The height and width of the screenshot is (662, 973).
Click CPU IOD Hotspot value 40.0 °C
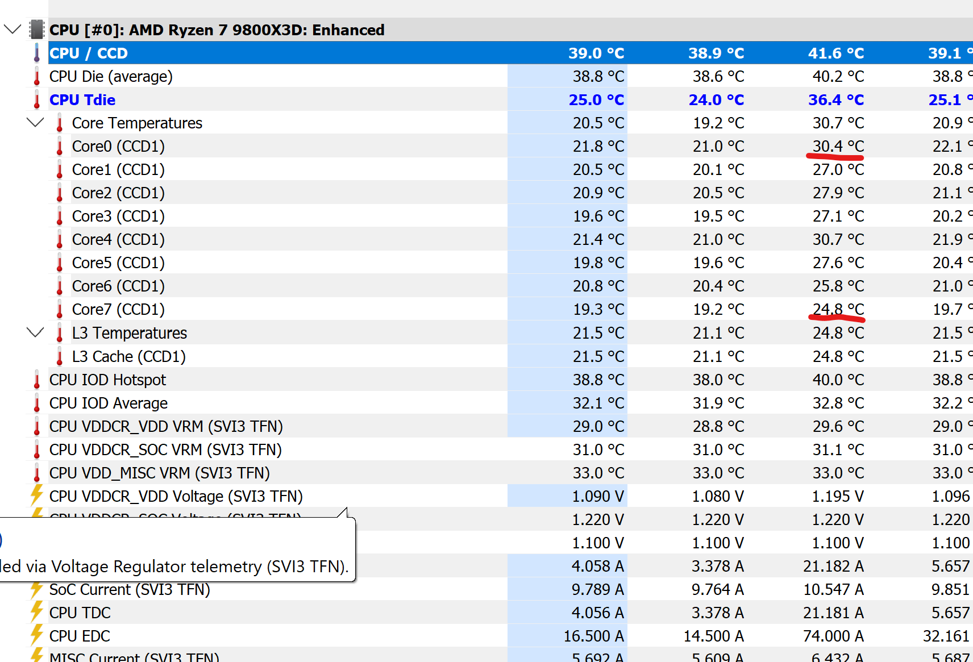(x=838, y=380)
